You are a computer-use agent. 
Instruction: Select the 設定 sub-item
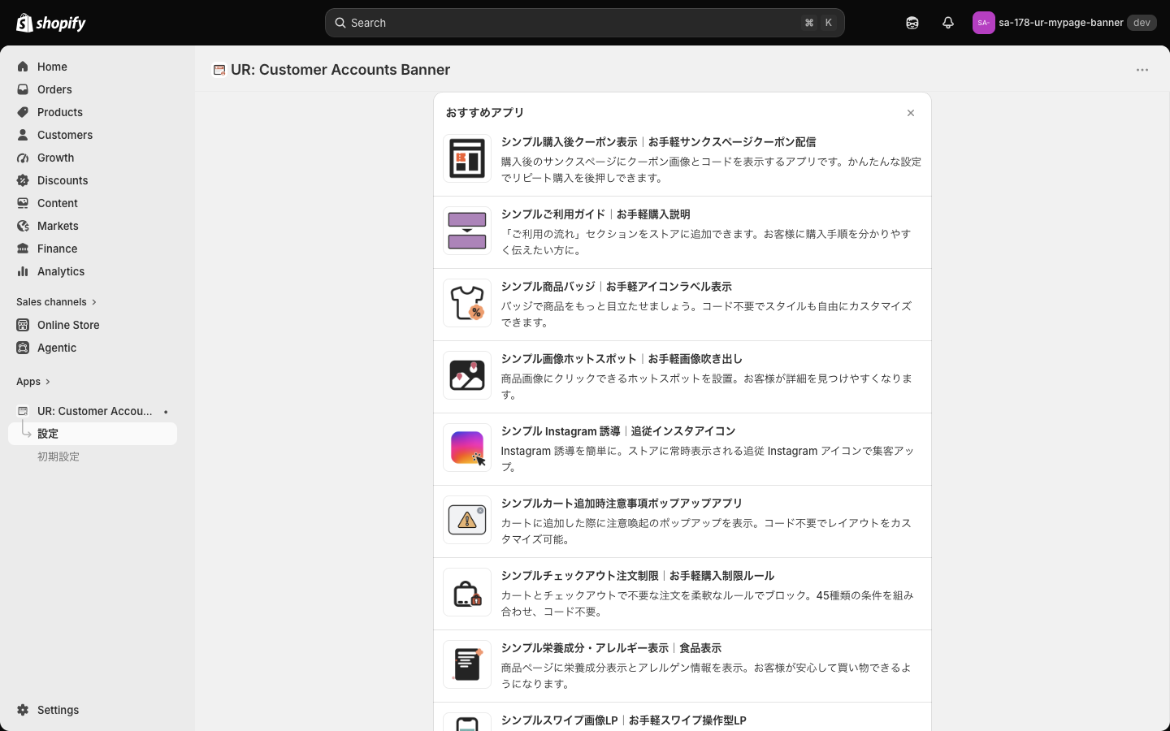93,434
